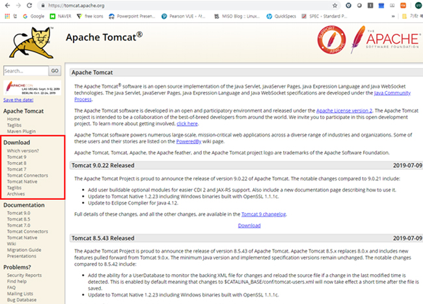
Task: Open Taglibs under Apache Tomcat
Action: coord(14,125)
